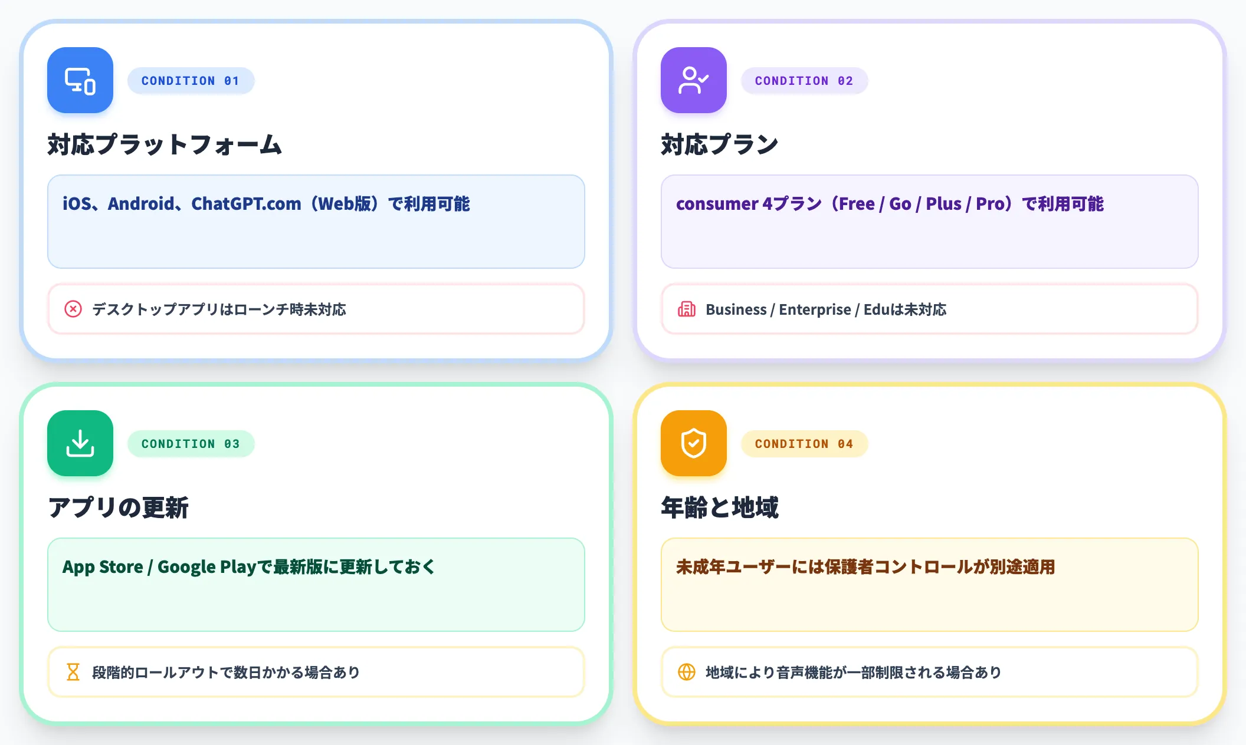
Task: Click the text 未成年ユーザーには保護者コントロールが別途適用
Action: pyautogui.click(x=865, y=567)
